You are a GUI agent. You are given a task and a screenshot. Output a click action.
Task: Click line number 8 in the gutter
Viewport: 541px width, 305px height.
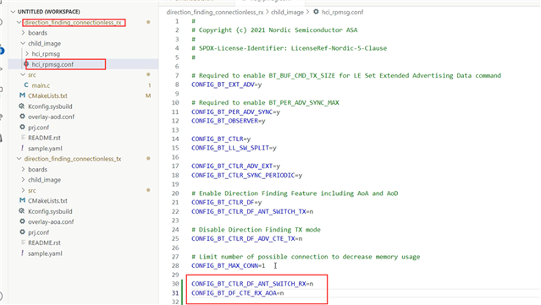pos(177,84)
